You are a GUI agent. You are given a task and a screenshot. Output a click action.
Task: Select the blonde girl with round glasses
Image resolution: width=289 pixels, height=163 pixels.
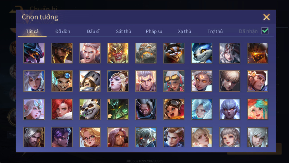pyautogui.click(x=90, y=137)
